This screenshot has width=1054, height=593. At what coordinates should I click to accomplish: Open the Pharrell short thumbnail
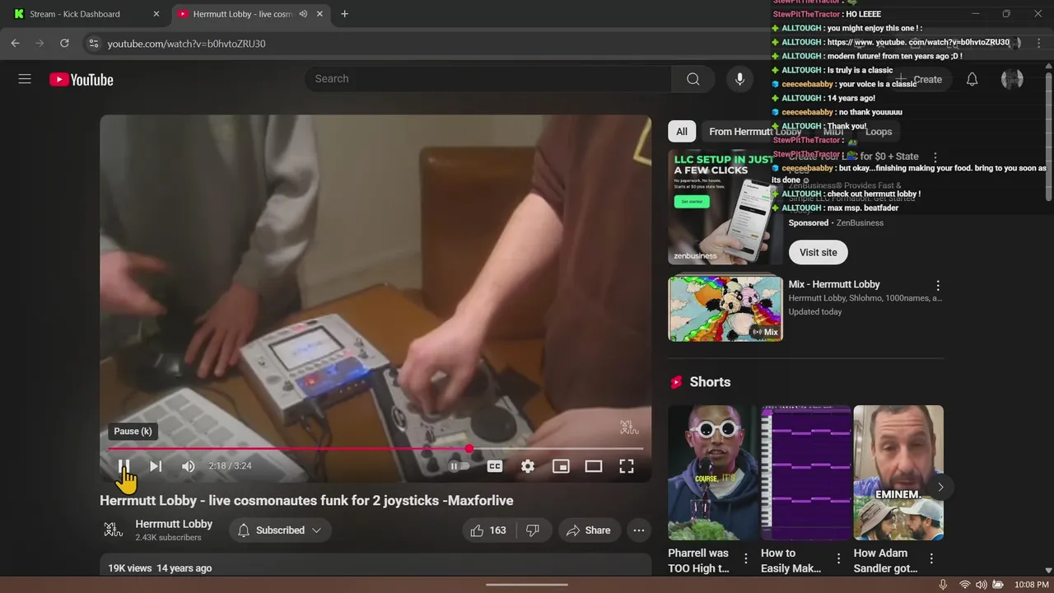point(713,473)
